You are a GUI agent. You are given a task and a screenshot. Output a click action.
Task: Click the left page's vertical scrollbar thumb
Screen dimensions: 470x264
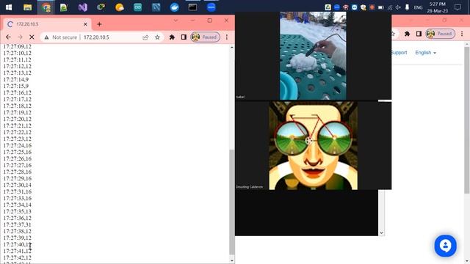[x=232, y=202]
